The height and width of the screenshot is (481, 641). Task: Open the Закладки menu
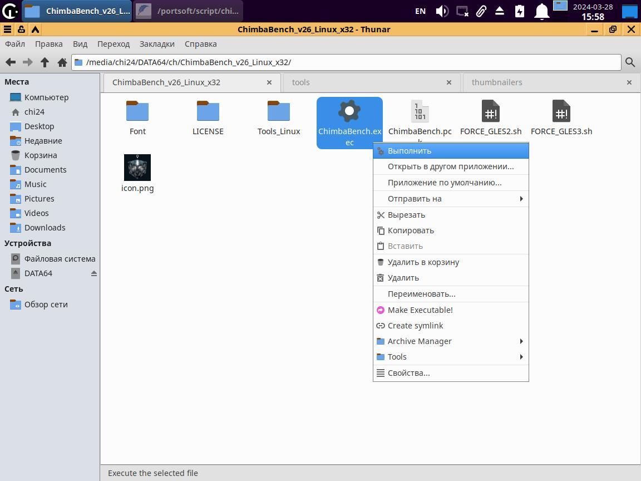[157, 44]
